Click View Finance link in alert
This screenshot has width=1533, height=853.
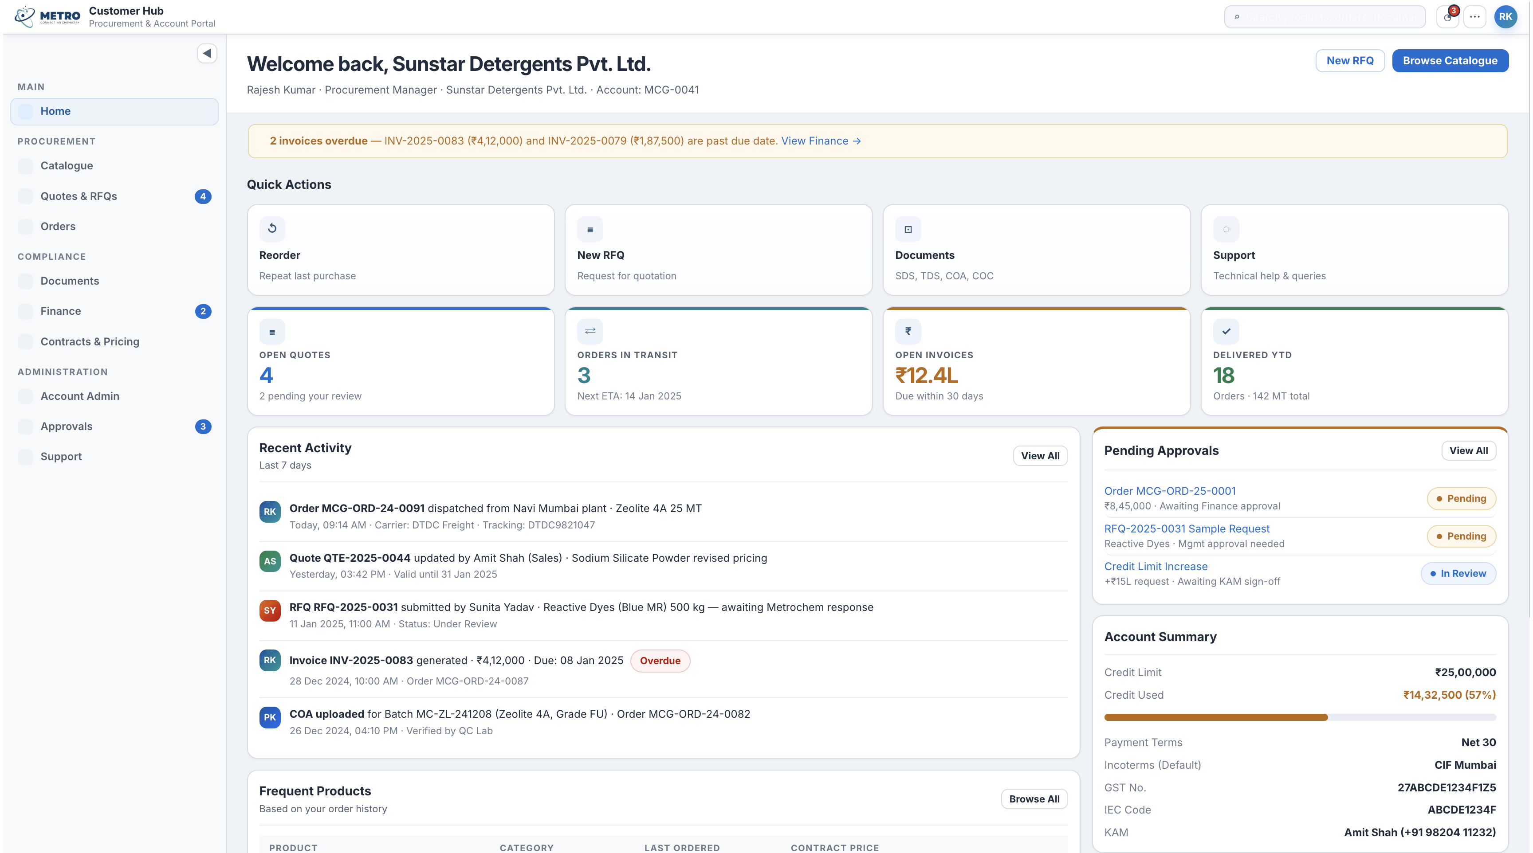(821, 141)
